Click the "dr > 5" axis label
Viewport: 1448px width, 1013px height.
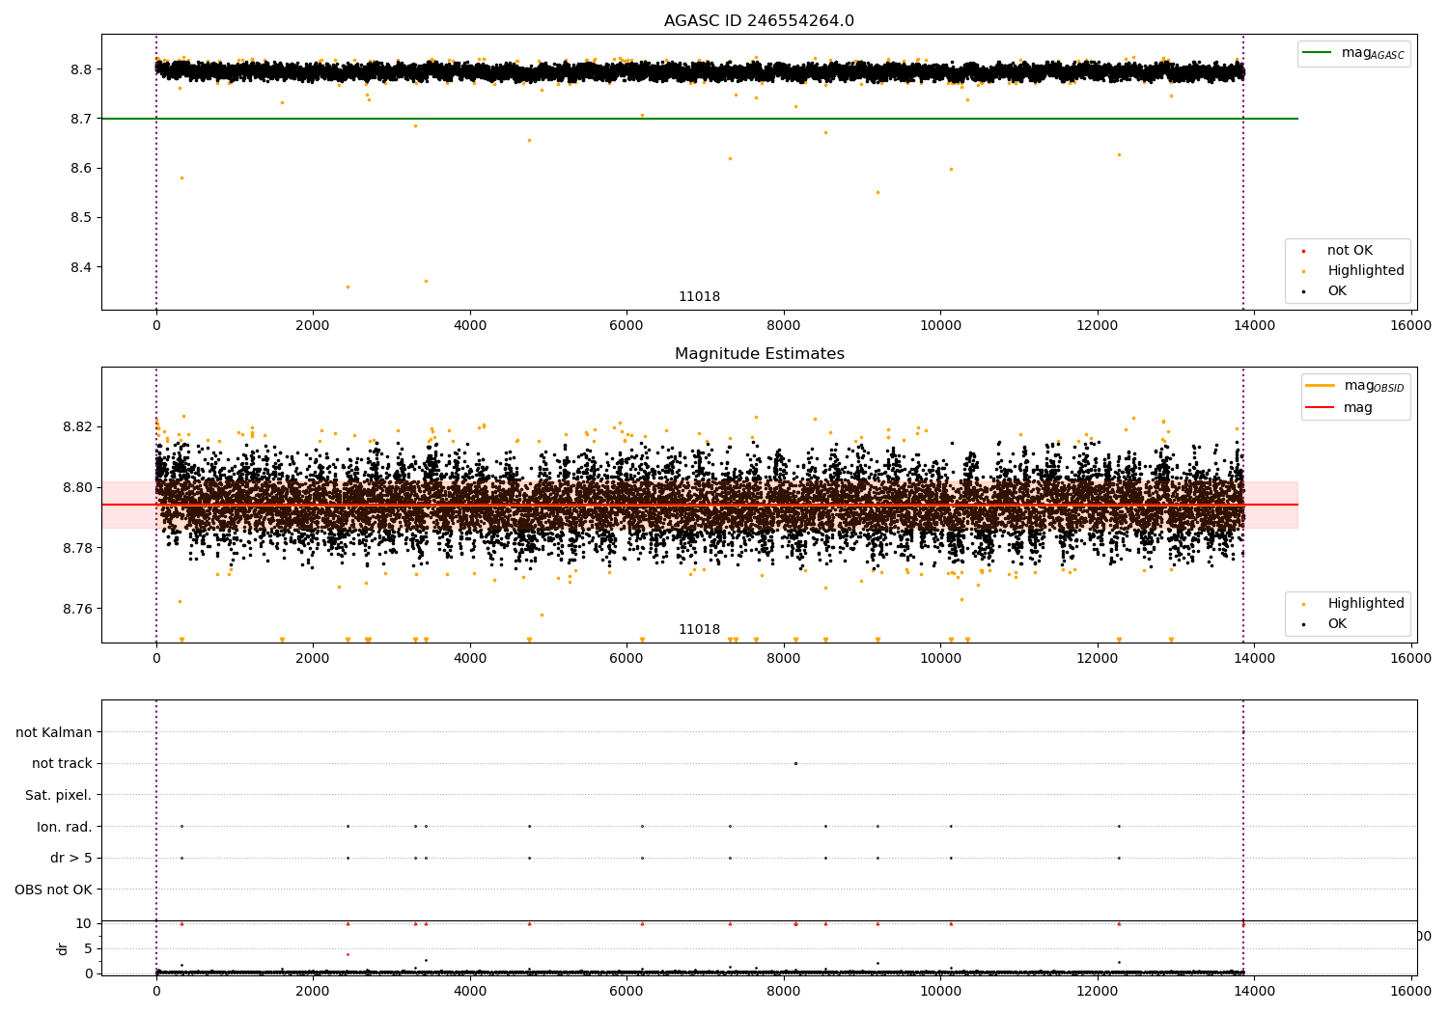click(x=71, y=859)
